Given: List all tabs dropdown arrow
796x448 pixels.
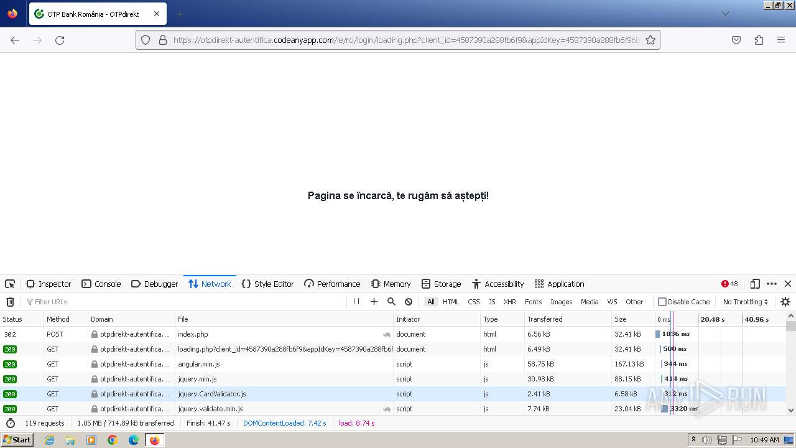Looking at the screenshot, I should (x=725, y=14).
